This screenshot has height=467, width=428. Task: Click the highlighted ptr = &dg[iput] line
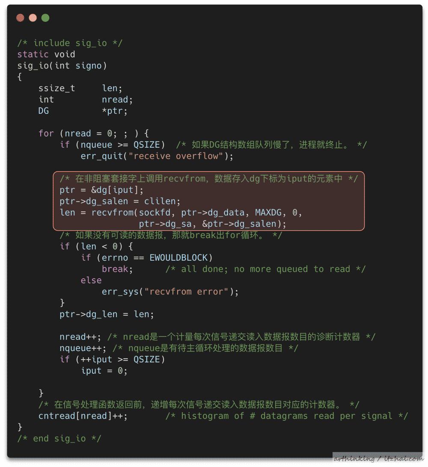point(101,190)
